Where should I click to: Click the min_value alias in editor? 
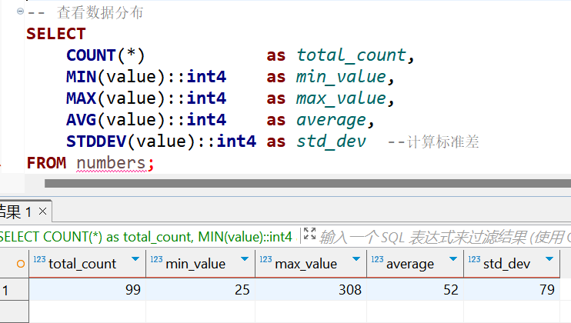click(341, 77)
